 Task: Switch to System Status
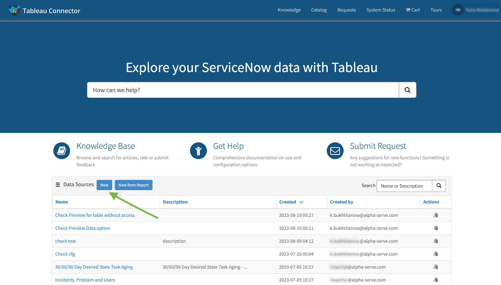(x=380, y=10)
